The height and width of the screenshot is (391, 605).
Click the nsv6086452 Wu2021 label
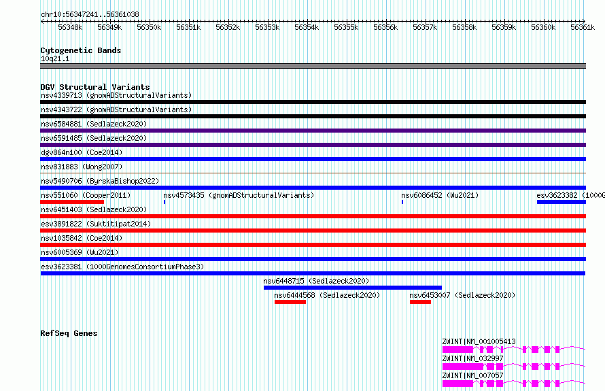[x=440, y=195]
